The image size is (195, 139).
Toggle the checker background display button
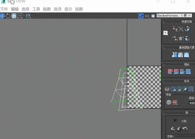pyautogui.click(x=141, y=16)
